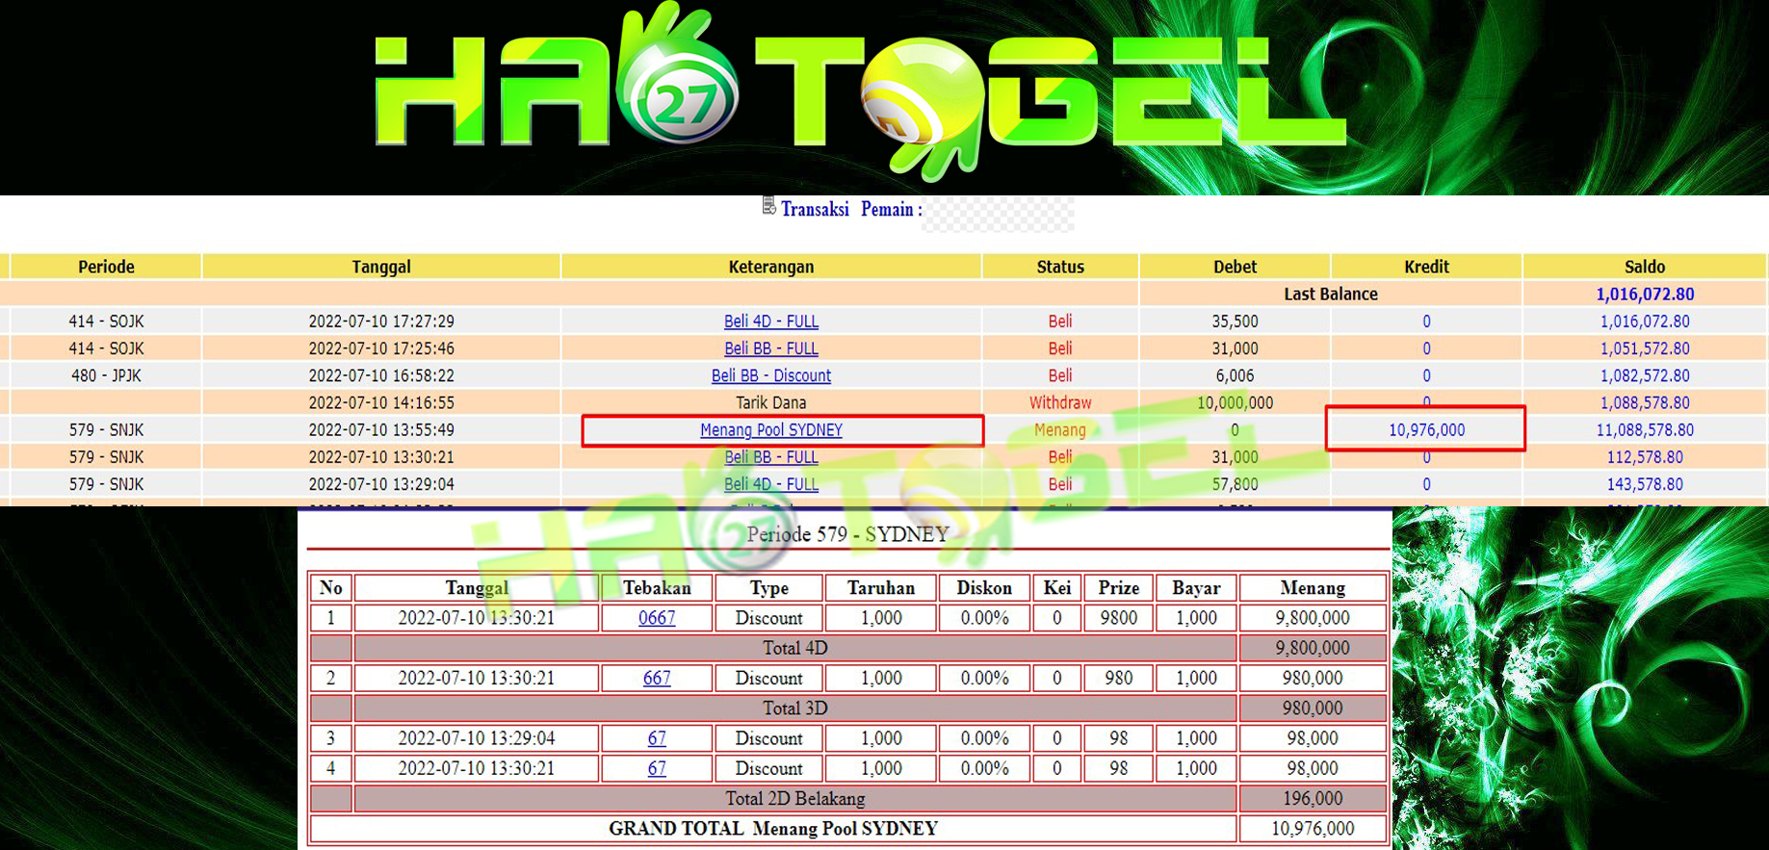The image size is (1769, 850).
Task: Click the 67 tebakan link in row 3
Action: [657, 738]
